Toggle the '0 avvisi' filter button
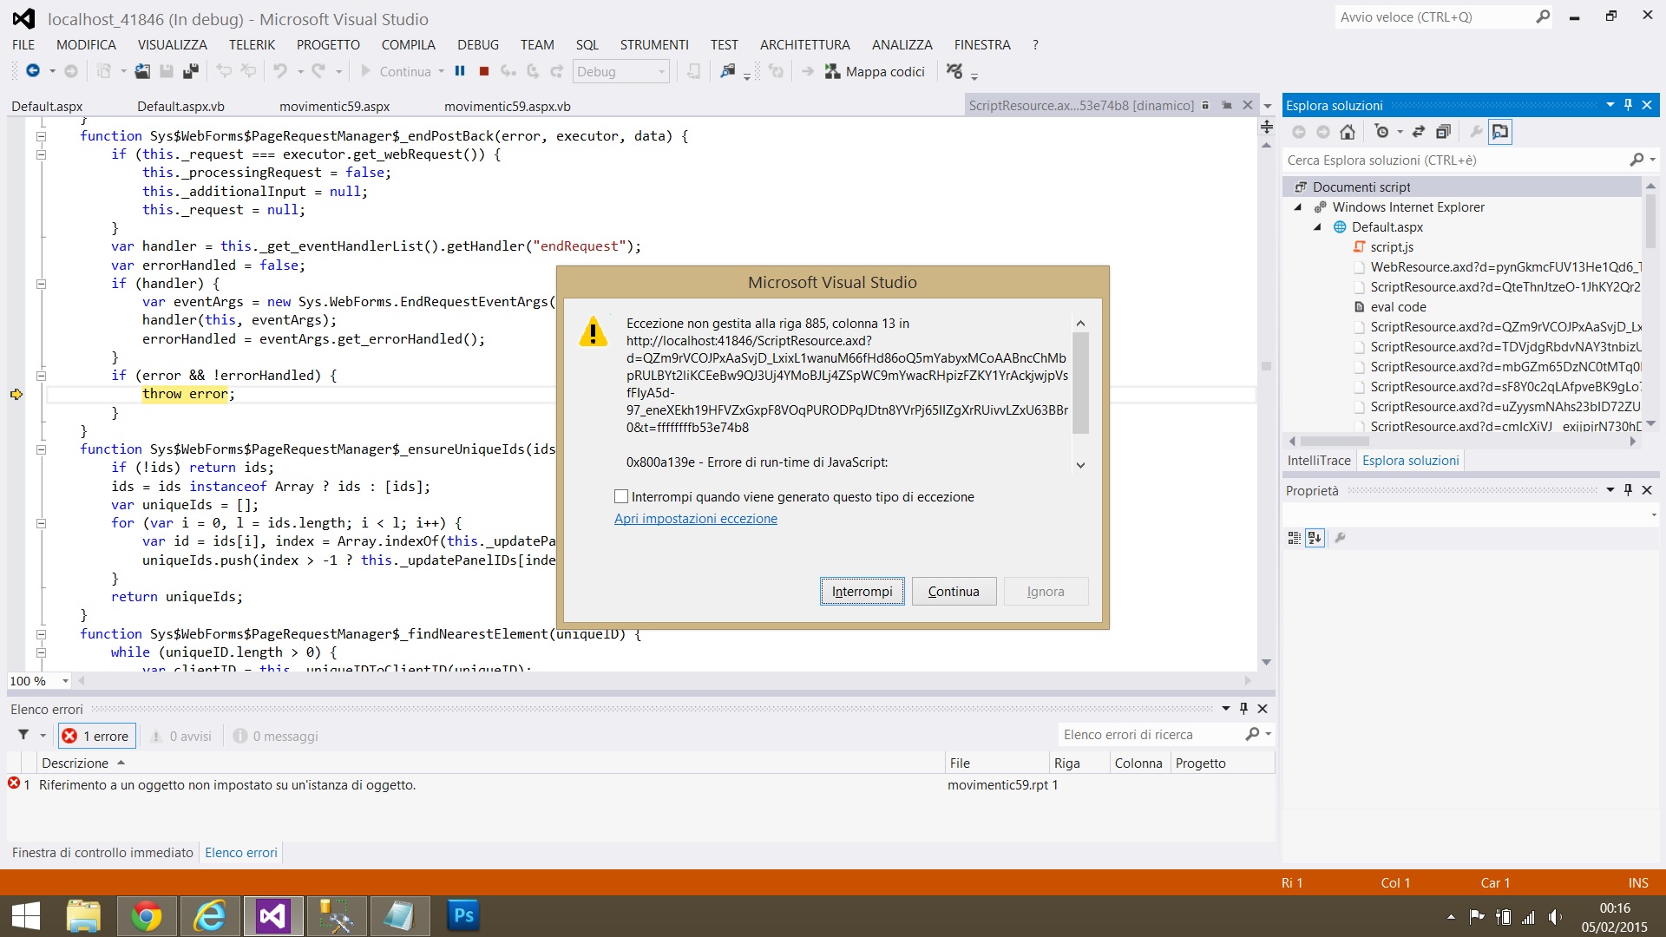 click(x=180, y=736)
